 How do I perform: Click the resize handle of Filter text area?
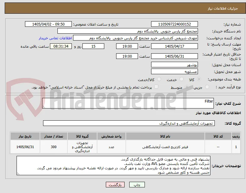coord(44,107)
